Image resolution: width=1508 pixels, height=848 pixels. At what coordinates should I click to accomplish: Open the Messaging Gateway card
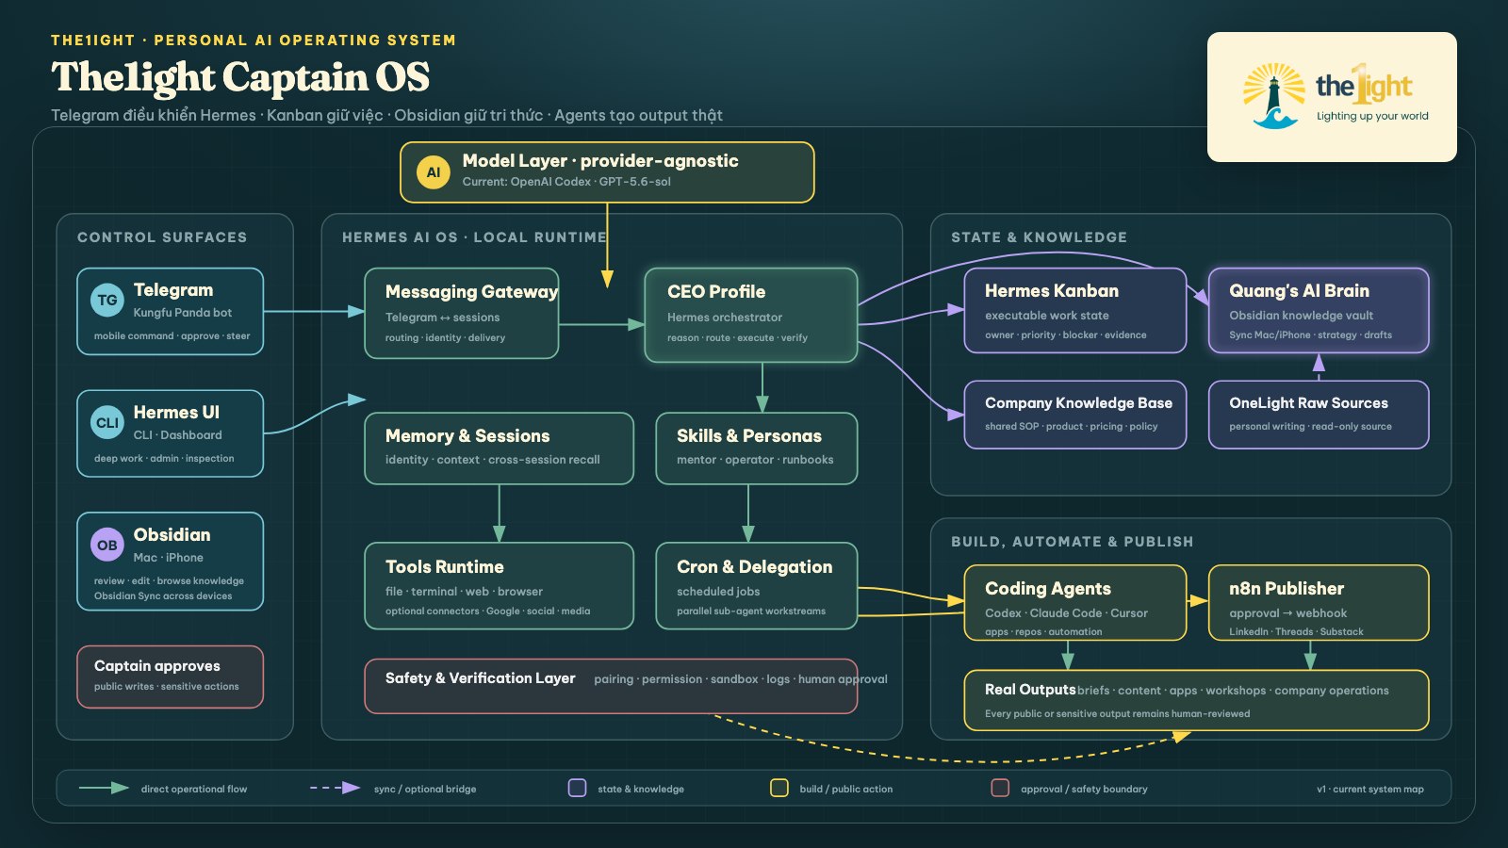click(x=462, y=313)
